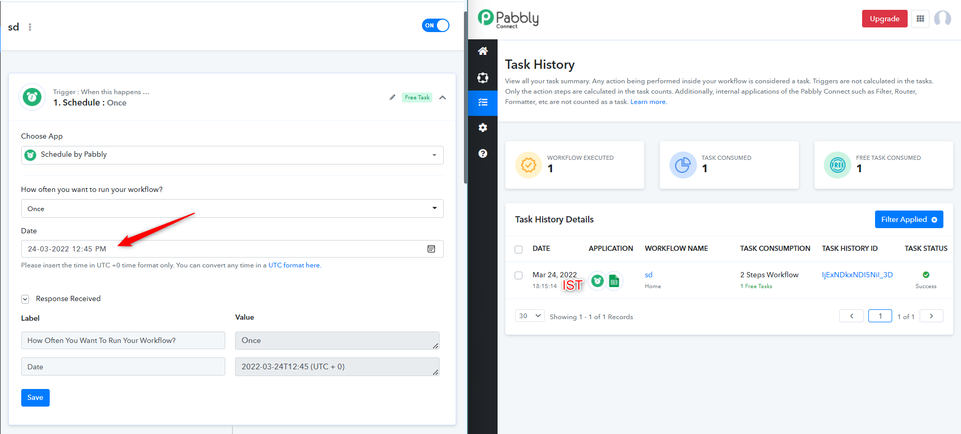Open the workflow options three-dot menu

pyautogui.click(x=30, y=27)
